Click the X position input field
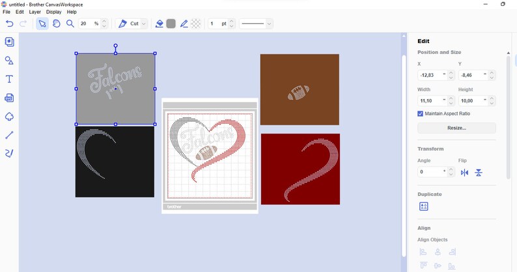 click(x=432, y=75)
